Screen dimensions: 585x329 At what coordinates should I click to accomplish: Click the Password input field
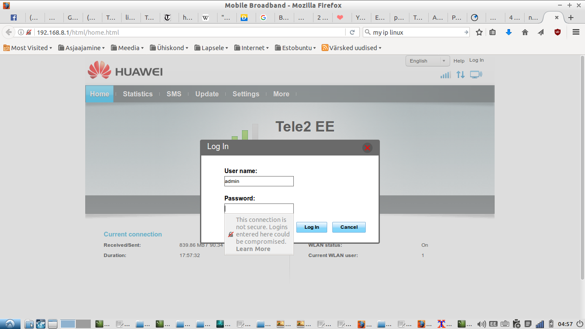(x=259, y=209)
